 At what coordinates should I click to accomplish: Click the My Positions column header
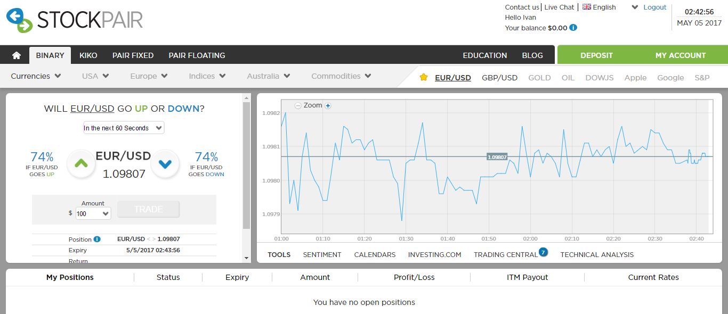(70, 277)
